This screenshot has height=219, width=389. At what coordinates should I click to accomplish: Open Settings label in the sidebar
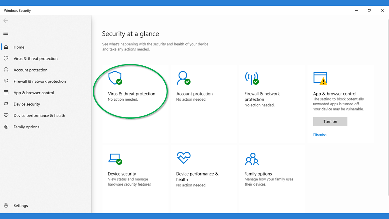(x=21, y=206)
